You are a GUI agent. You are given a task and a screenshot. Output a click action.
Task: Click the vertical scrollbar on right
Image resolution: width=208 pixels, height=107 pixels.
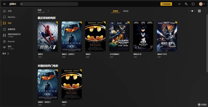207,43
